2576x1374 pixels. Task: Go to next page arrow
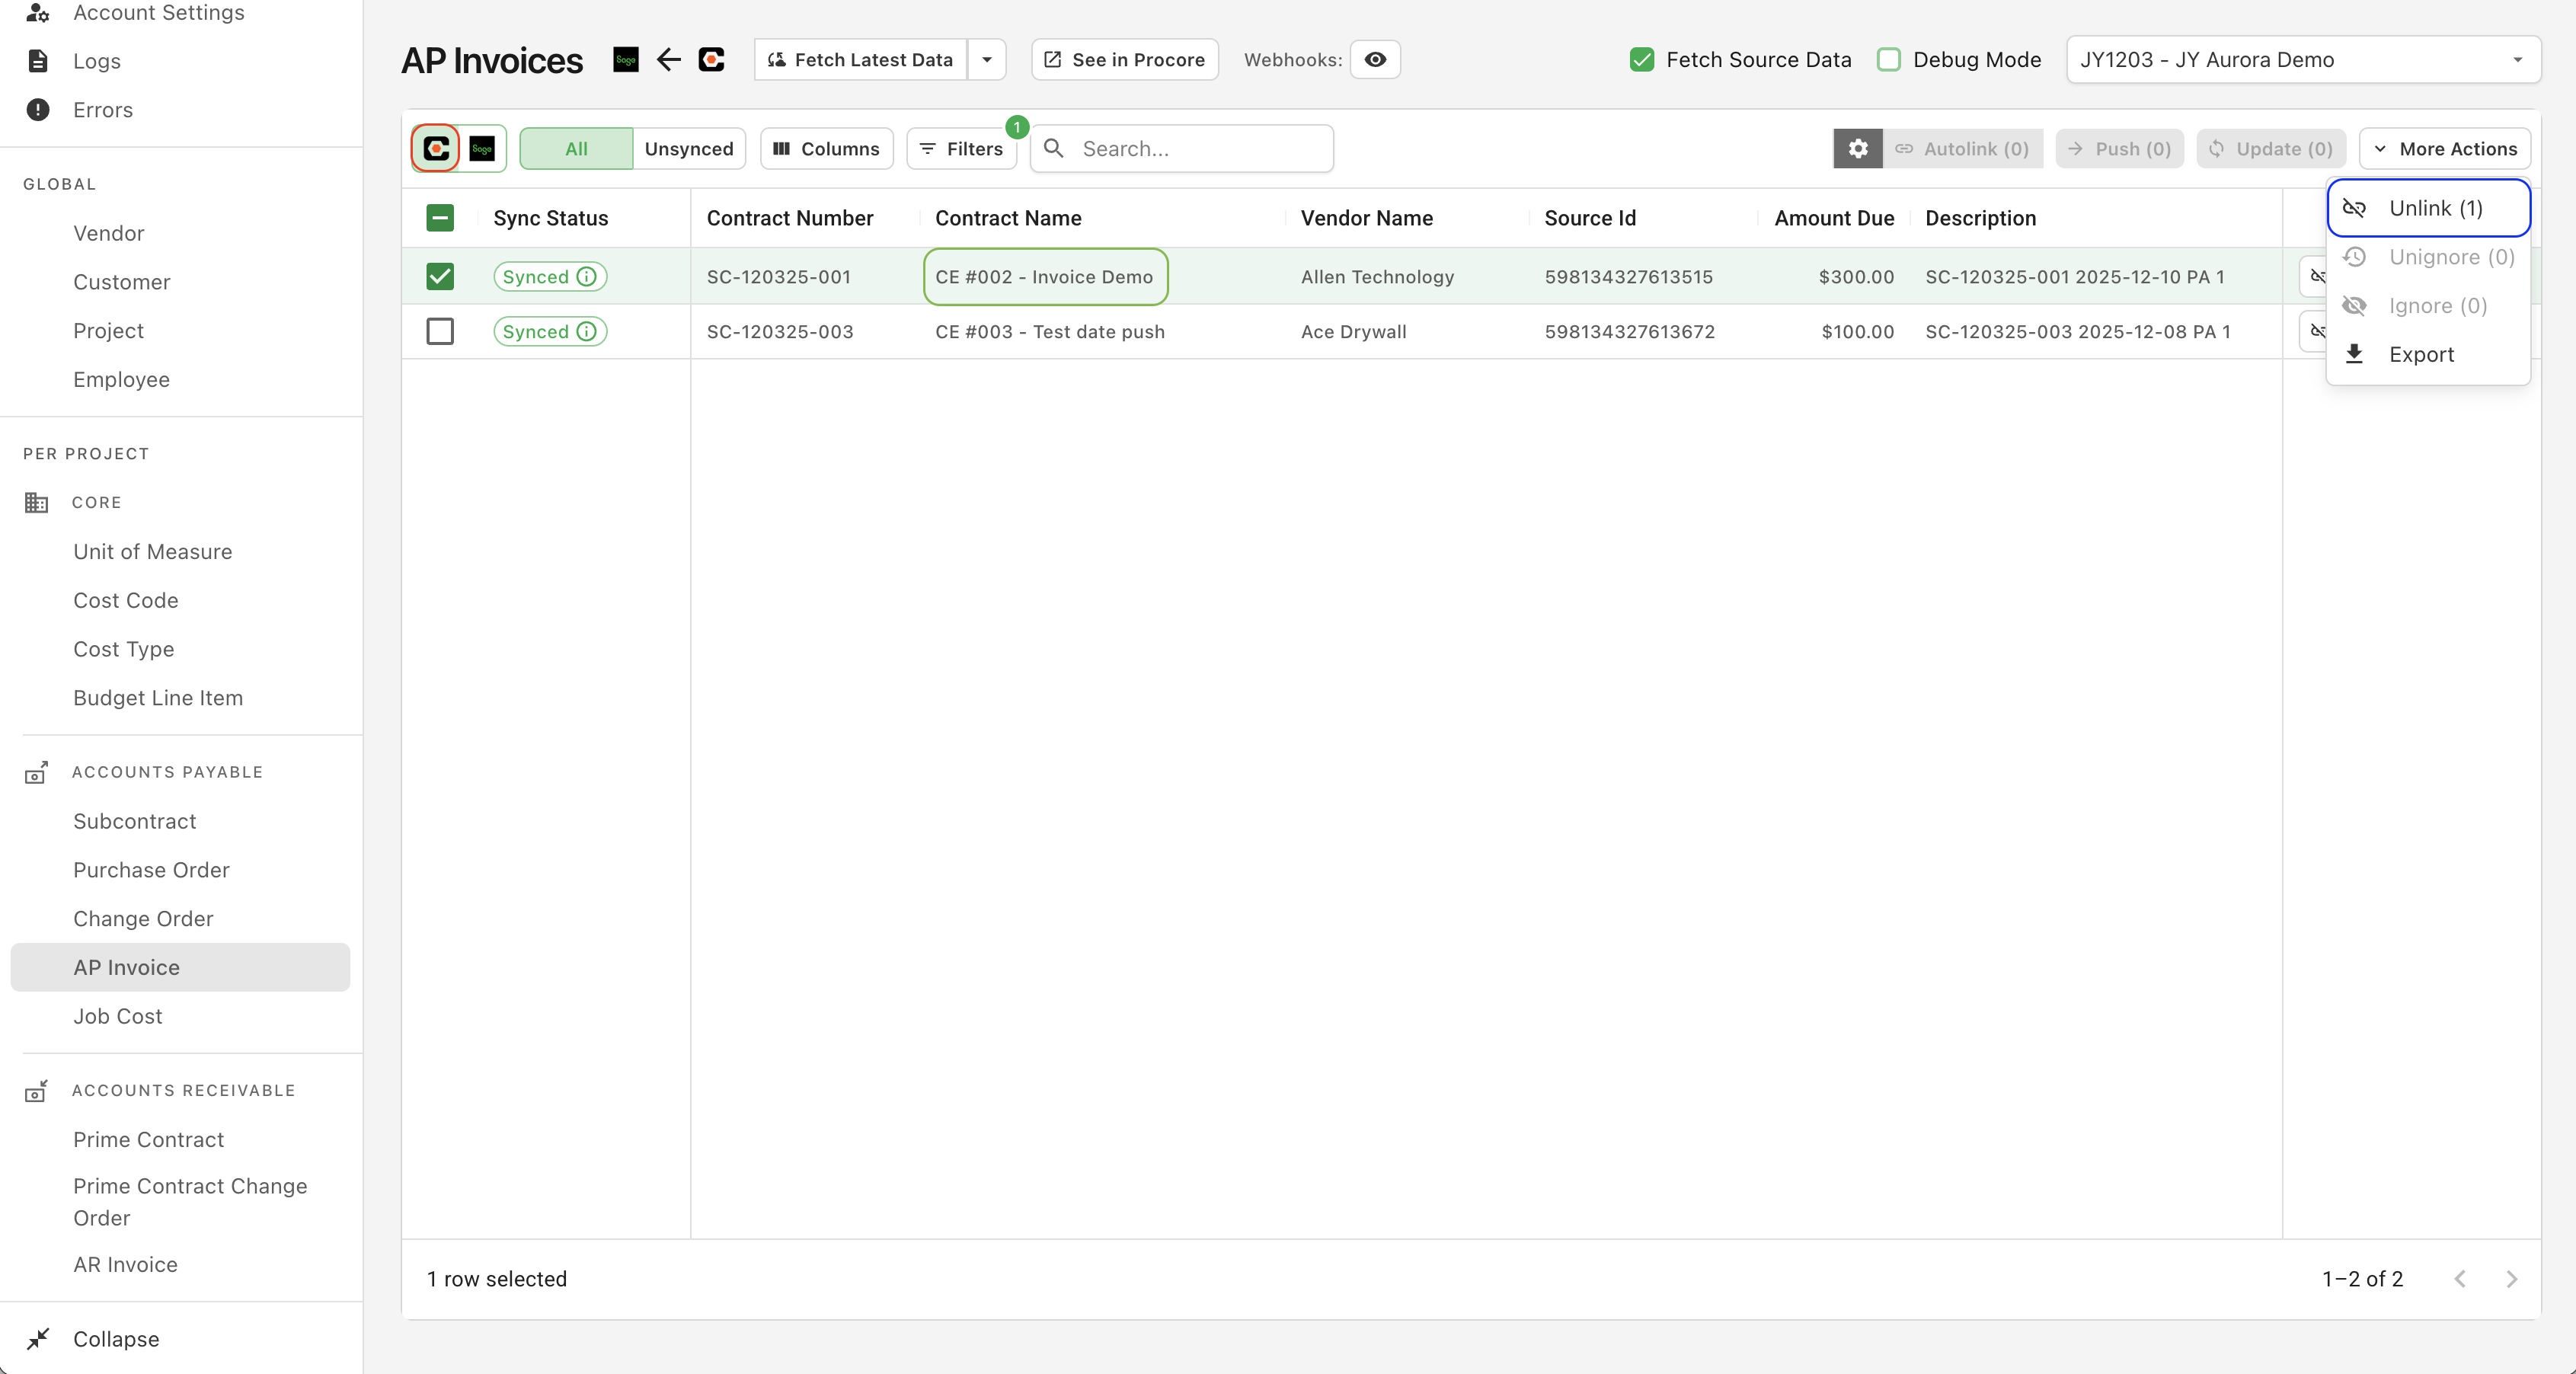click(2511, 1279)
